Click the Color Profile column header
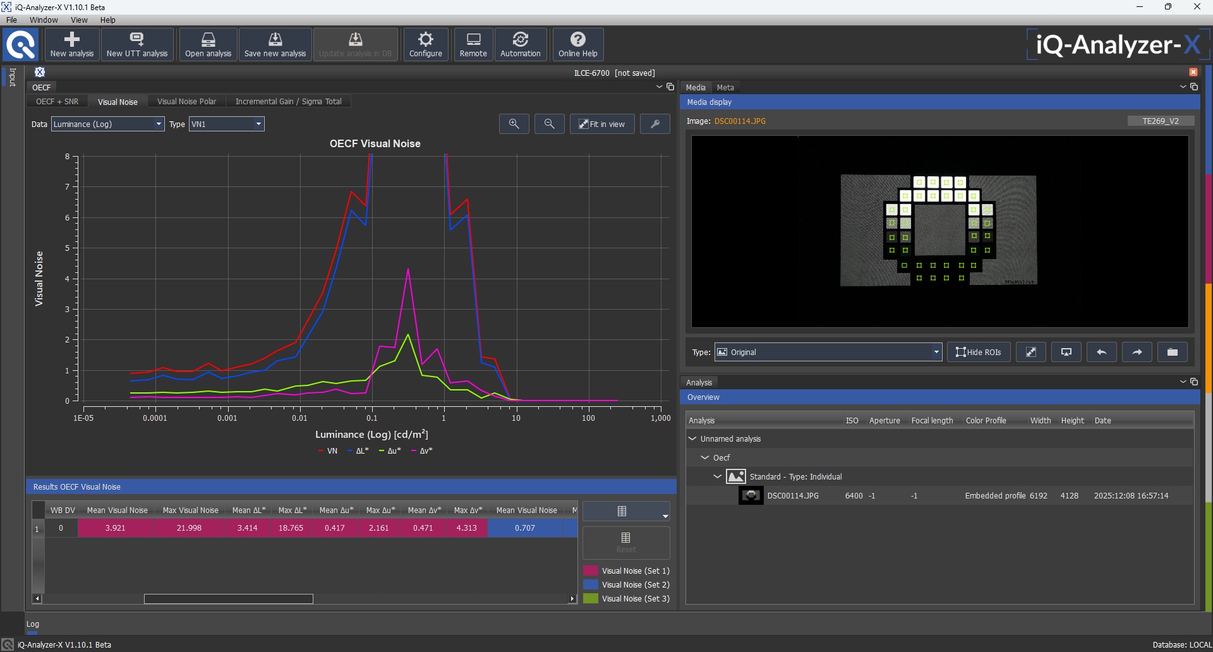The image size is (1213, 652). (986, 420)
